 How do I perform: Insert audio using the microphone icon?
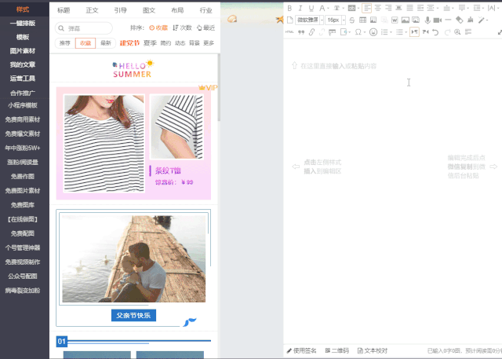tap(427, 20)
